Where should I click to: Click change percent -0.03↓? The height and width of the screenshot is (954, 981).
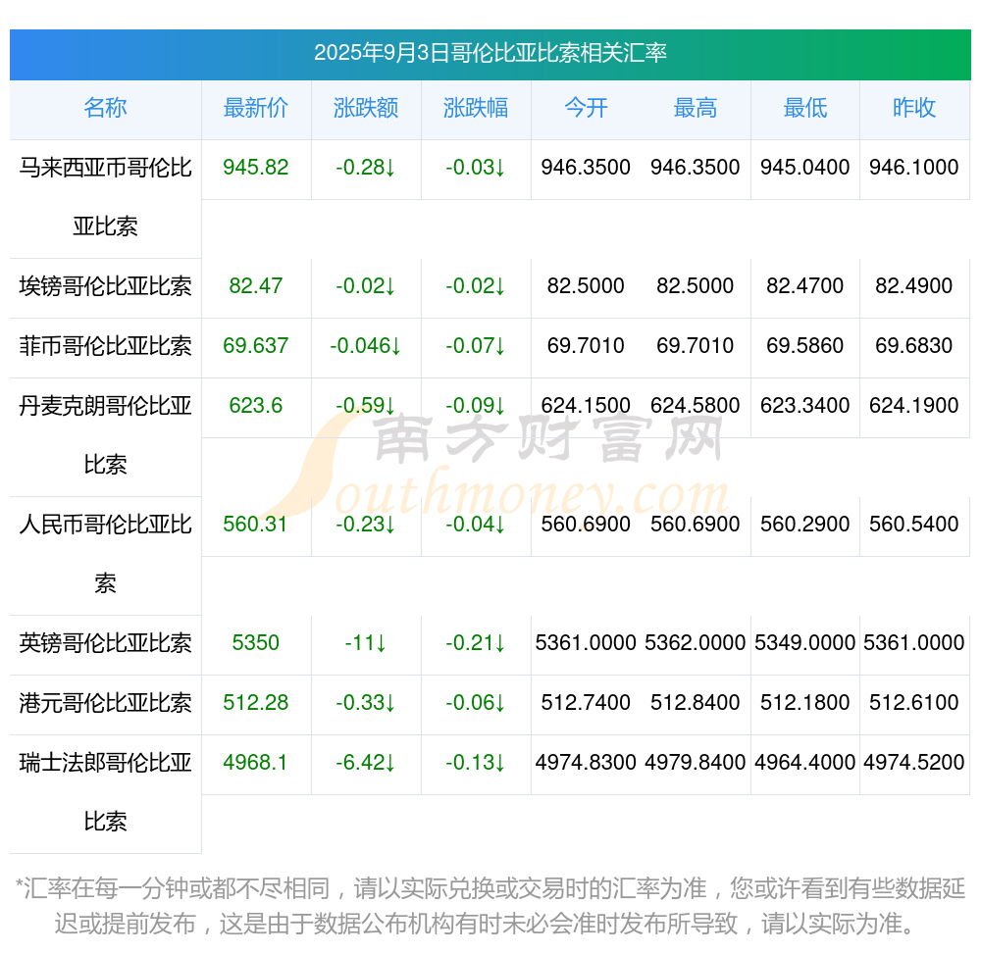coord(476,168)
